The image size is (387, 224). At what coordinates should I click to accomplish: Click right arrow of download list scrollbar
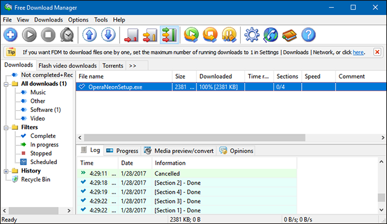click(383, 137)
